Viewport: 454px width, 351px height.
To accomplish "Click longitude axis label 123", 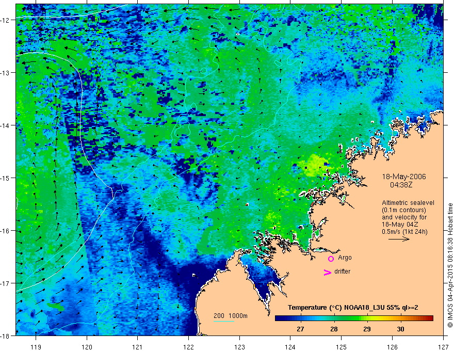I will coord(239,347).
